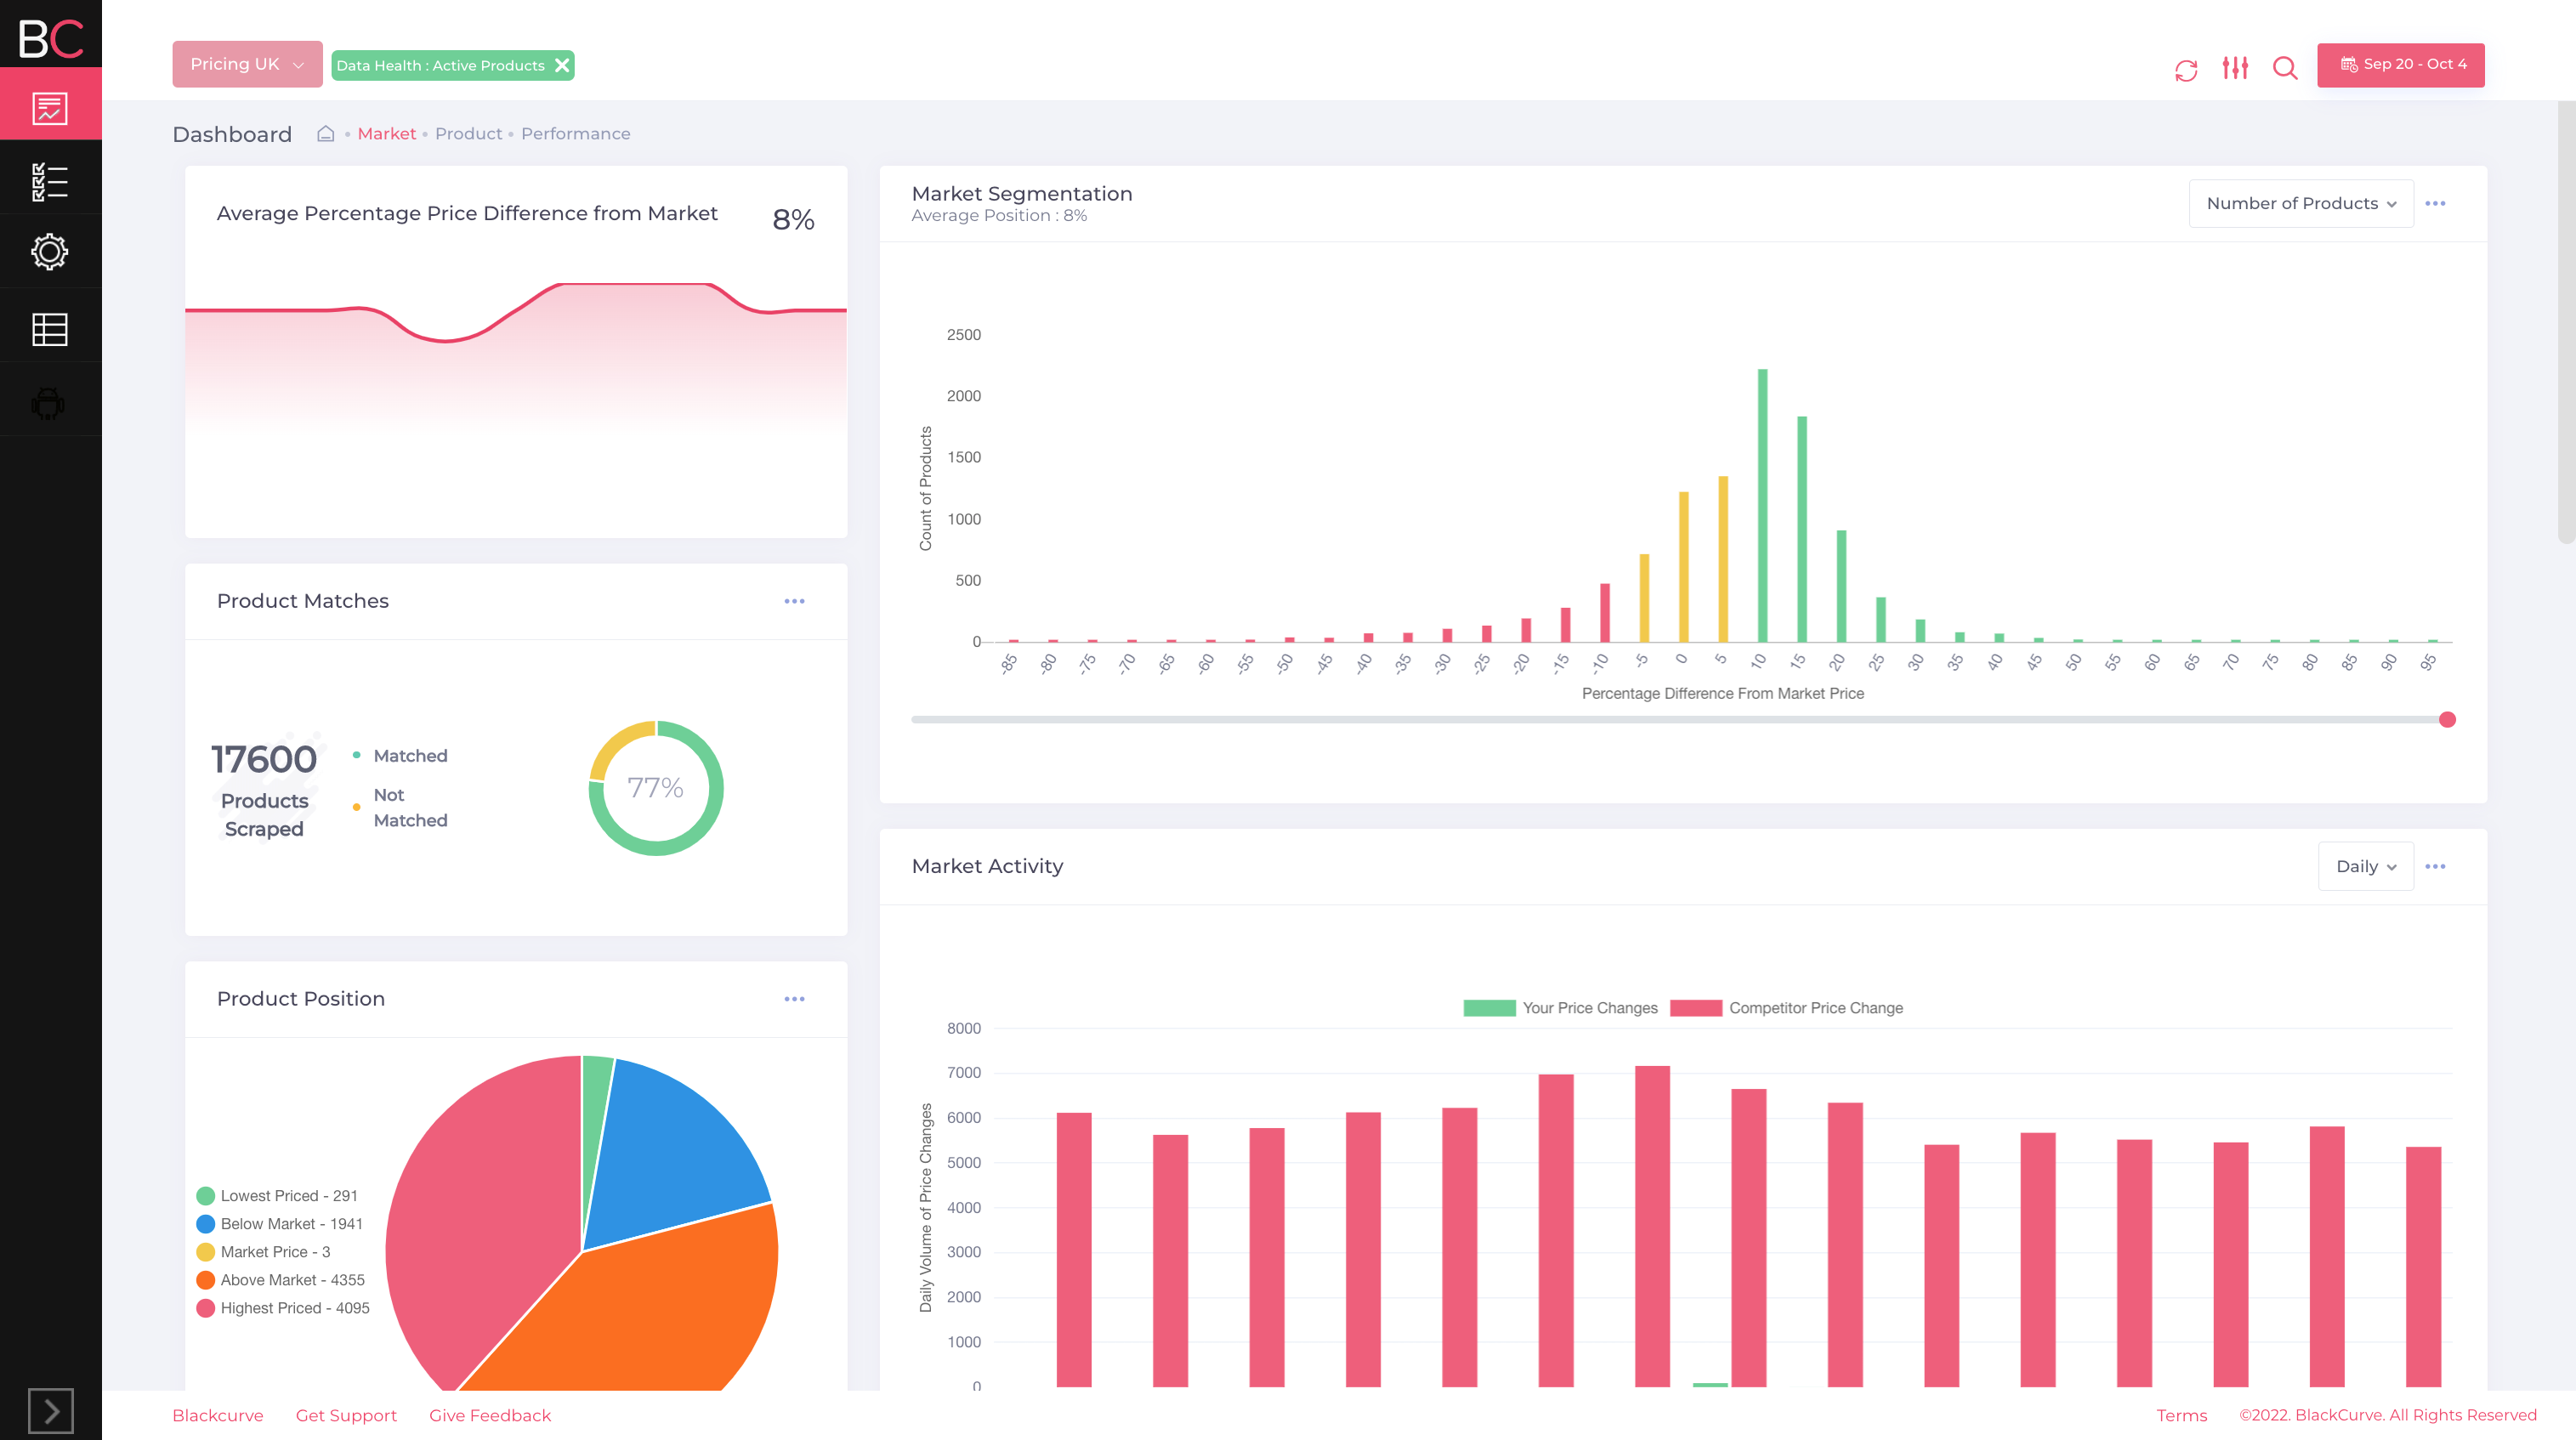Click the home breadcrumb icon
This screenshot has width=2576, height=1440.
pos(326,133)
